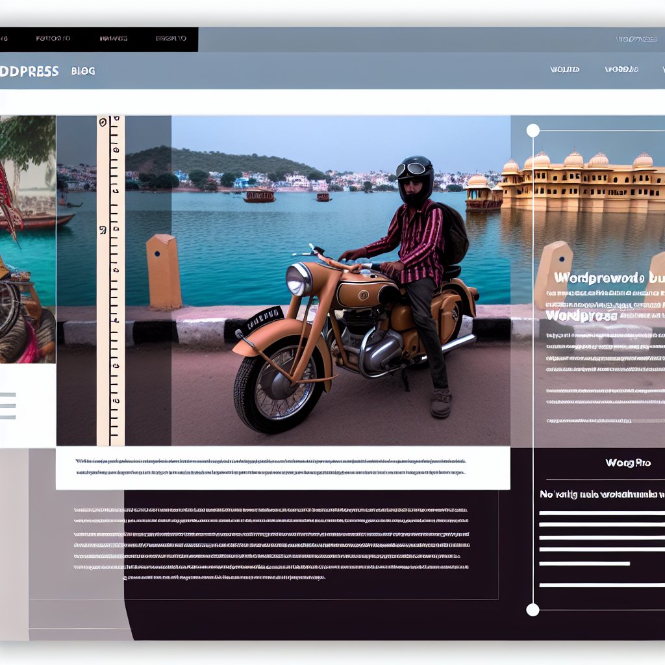Screen dimensions: 665x665
Task: Open the partial left slide thumbnail
Action: pyautogui.click(x=27, y=239)
